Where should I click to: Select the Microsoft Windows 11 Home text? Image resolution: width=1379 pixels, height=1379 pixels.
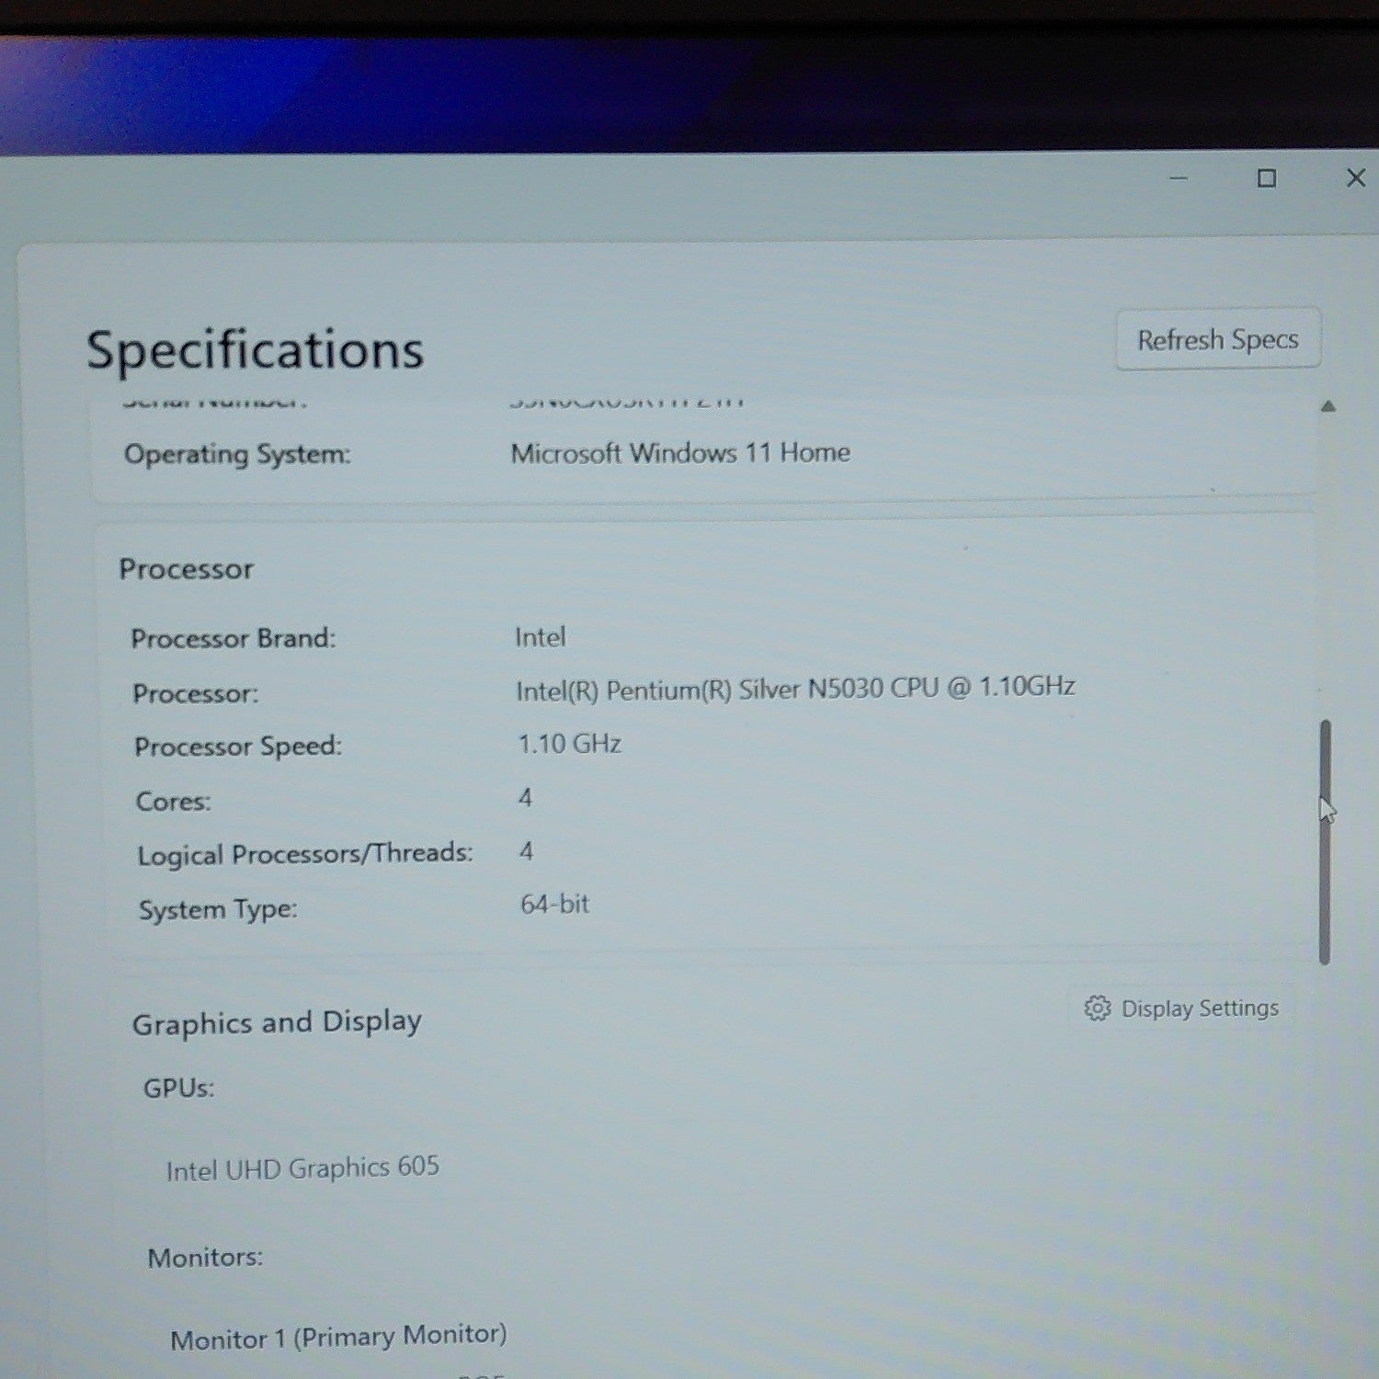pos(680,452)
